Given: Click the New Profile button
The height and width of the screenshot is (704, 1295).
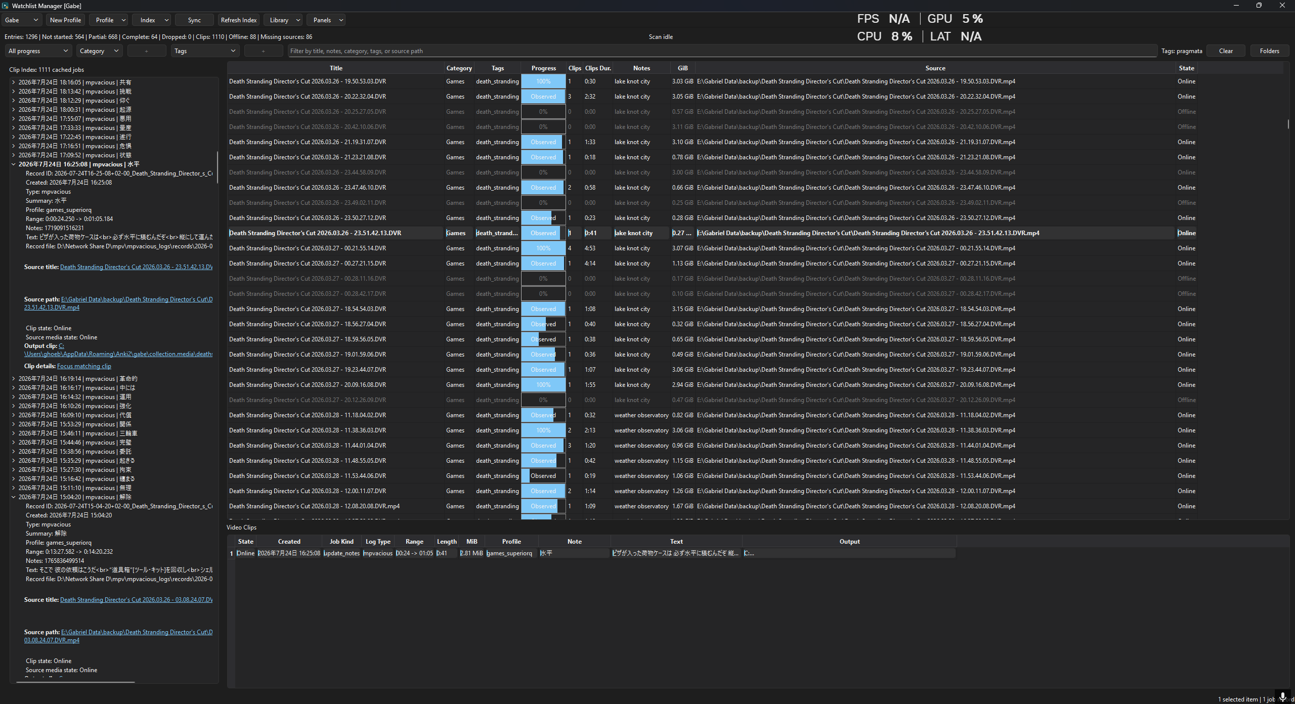Looking at the screenshot, I should (65, 20).
